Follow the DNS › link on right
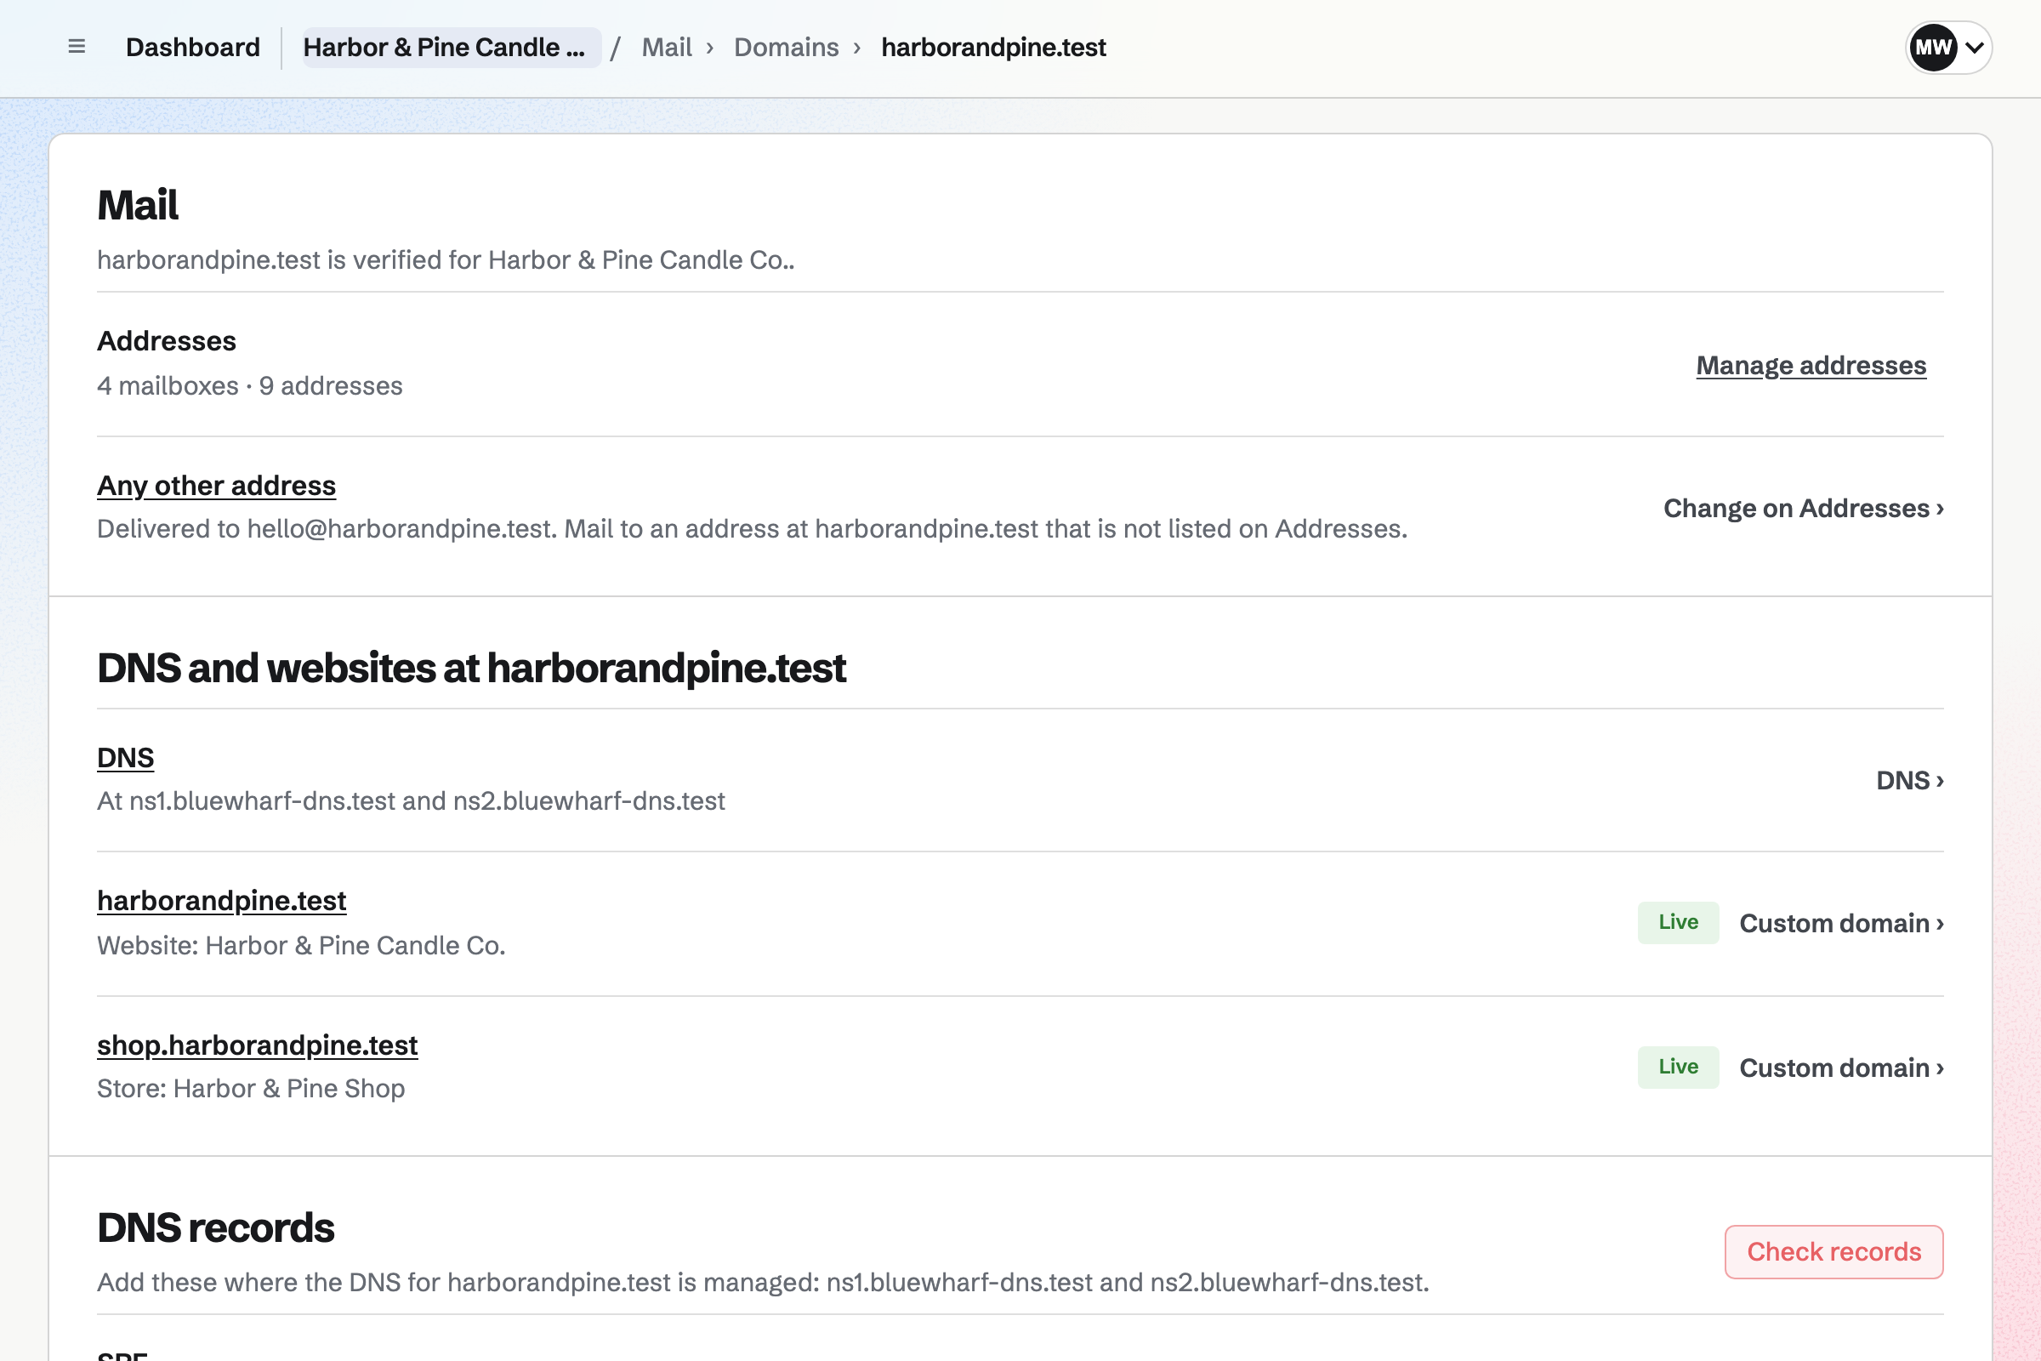Screen dimensions: 2041x1361 click(x=1910, y=780)
